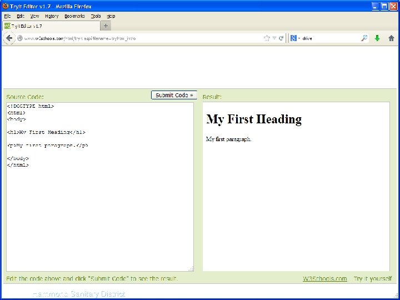Open the View menu
Image resolution: width=400 pixels, height=300 pixels.
(x=34, y=16)
